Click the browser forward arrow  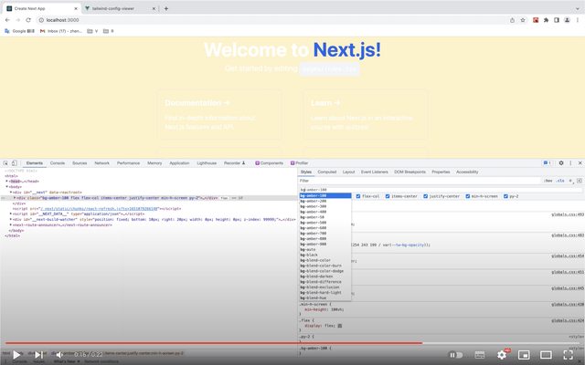(x=18, y=20)
